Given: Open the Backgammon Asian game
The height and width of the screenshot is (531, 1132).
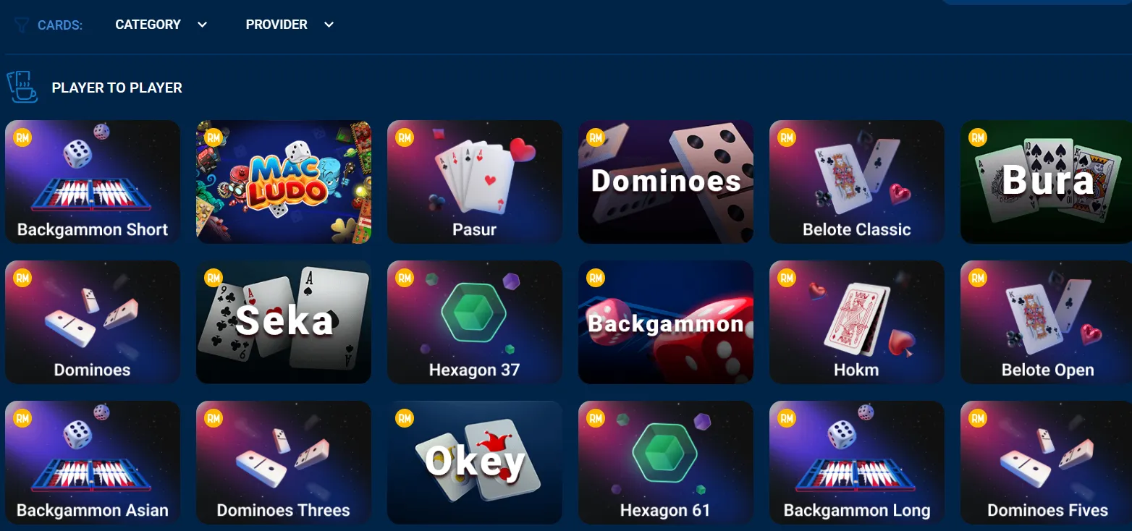Looking at the screenshot, I should 93,462.
